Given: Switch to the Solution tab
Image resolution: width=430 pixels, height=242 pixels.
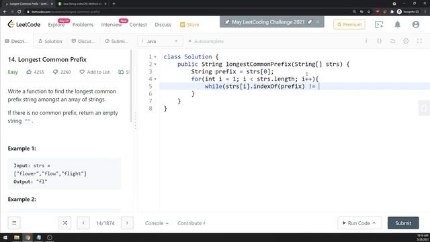Looking at the screenshot, I should 50,41.
